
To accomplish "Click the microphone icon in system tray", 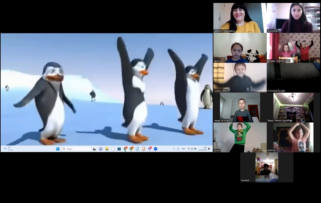I will 178,149.
